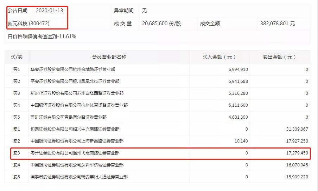Screen dimensions: 318x191
Task: Click 粤开证券股份有限公司温州飞霞南路证券营业部
Action: coord(75,153)
